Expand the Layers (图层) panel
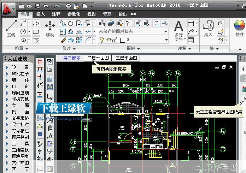Image resolution: width=246 pixels, height=173 pixels. [x=133, y=48]
